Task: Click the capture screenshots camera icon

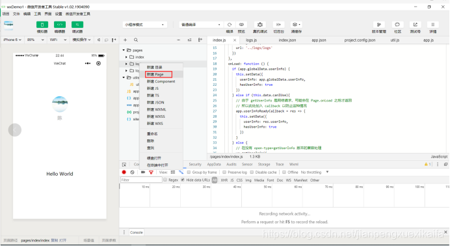Action: tap(143, 172)
